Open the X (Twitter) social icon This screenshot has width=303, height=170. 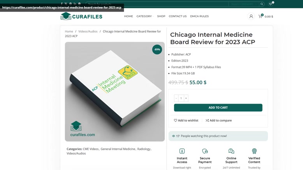[66, 3]
